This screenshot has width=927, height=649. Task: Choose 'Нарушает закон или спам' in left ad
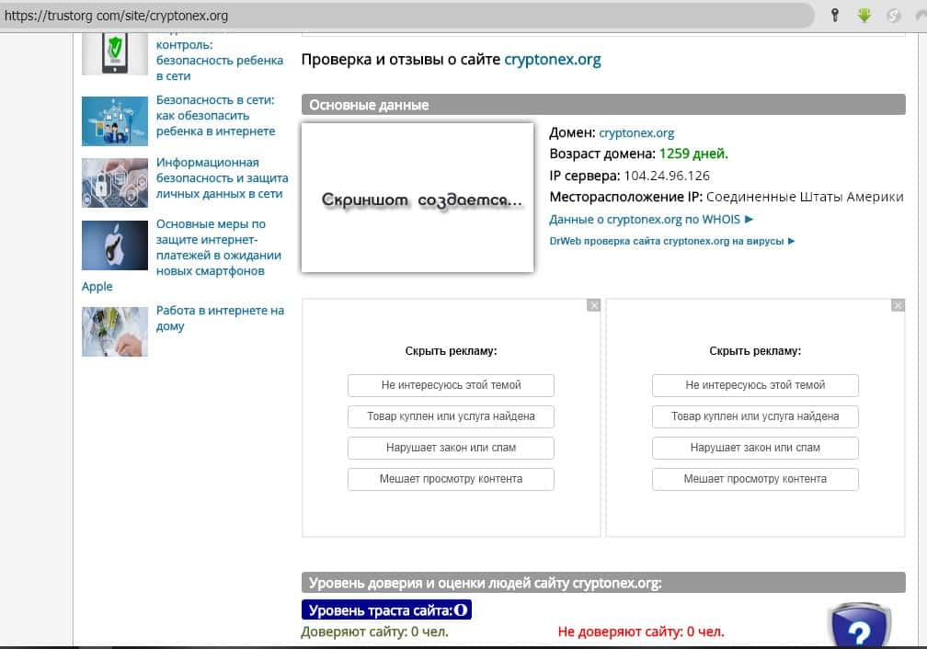[451, 448]
